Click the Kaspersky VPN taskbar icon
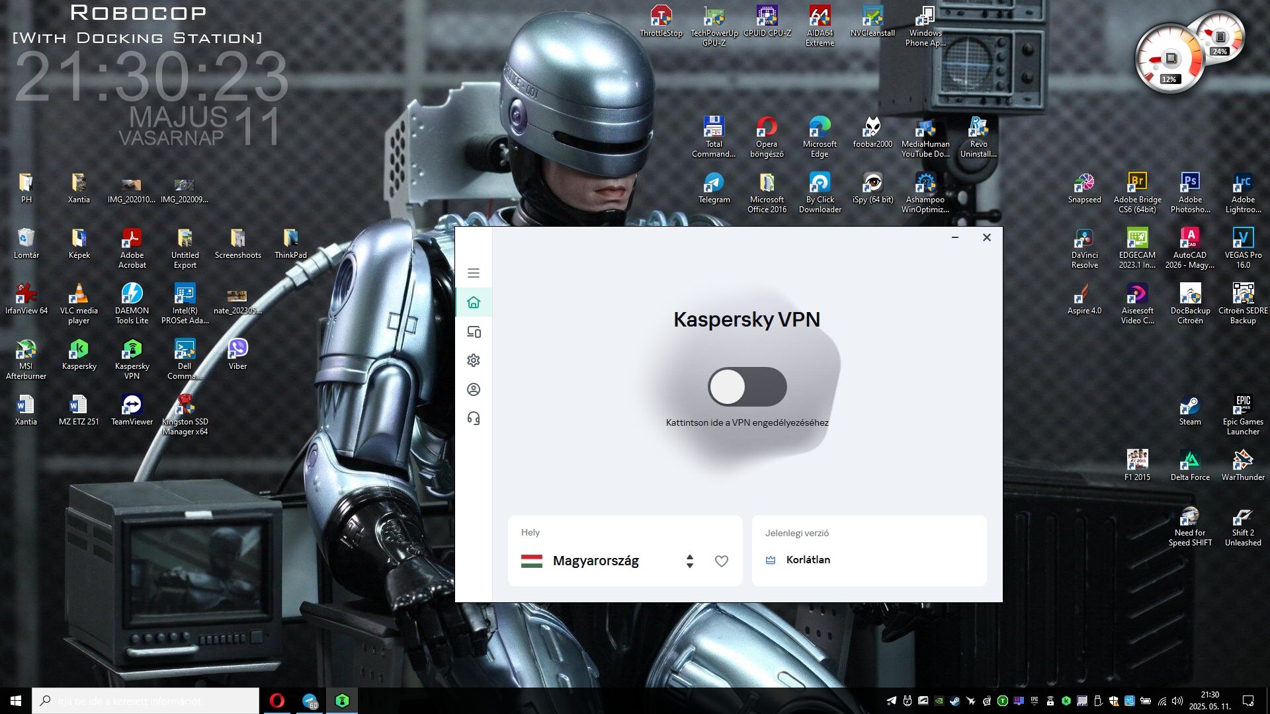 342,701
